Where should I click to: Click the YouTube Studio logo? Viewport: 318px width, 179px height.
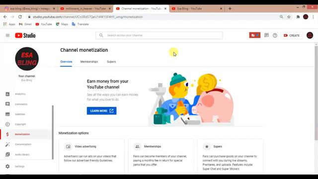[x=25, y=35]
